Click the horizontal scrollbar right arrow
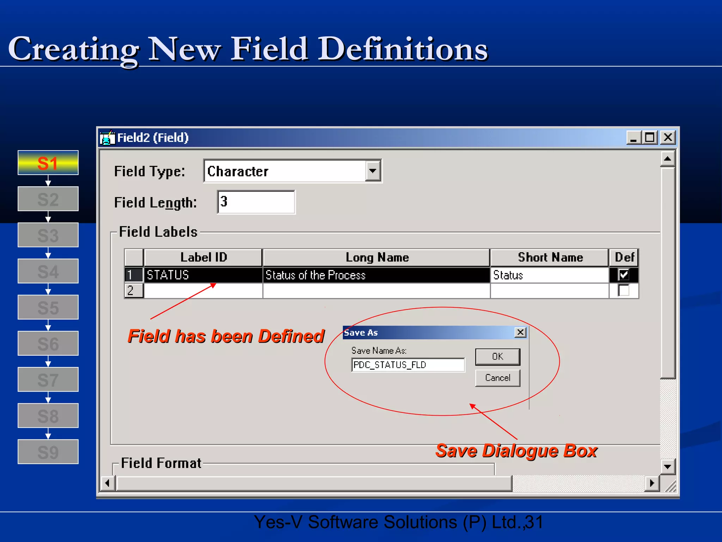 [x=652, y=483]
